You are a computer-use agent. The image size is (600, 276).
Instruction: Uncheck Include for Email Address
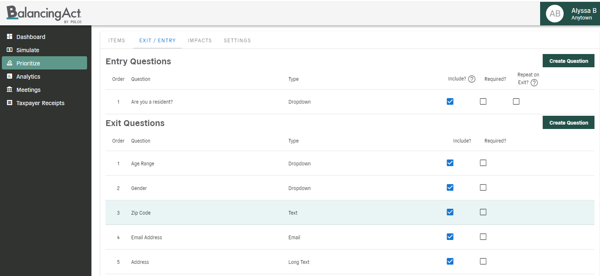tap(450, 237)
